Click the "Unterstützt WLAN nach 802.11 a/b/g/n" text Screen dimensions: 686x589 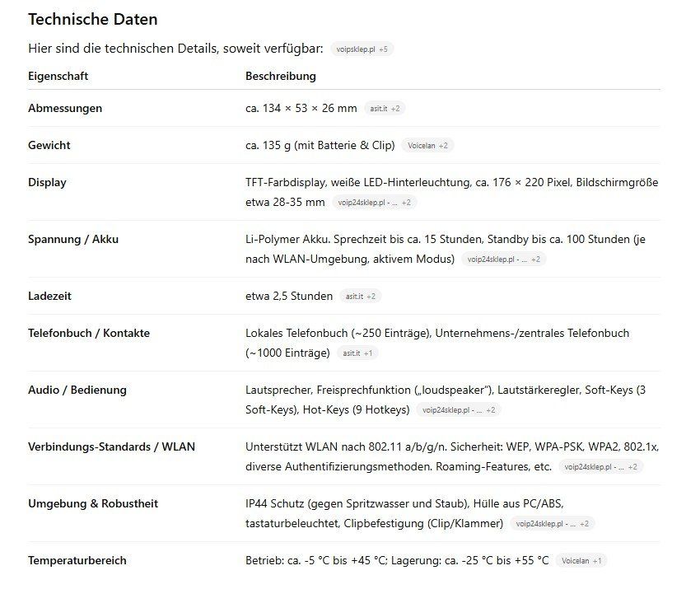tap(346, 446)
